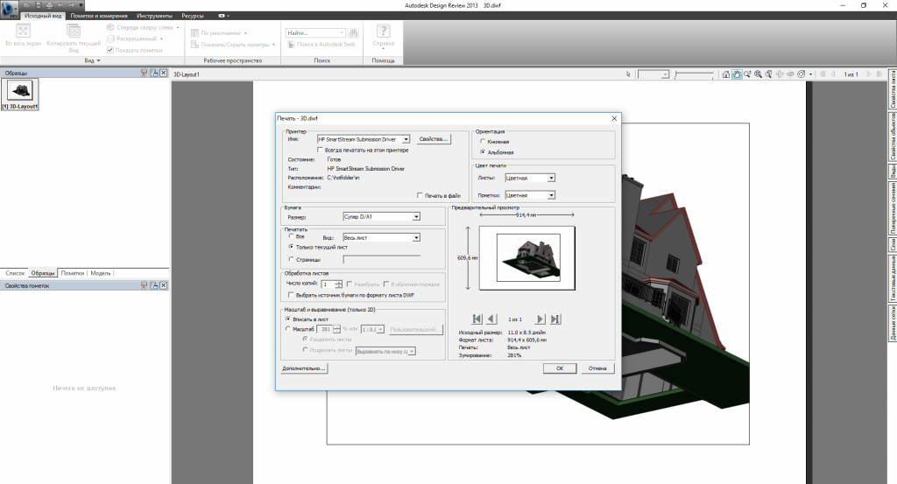The width and height of the screenshot is (897, 484).
Task: Click the Open file quick-access icon
Action: [x=26, y=5]
